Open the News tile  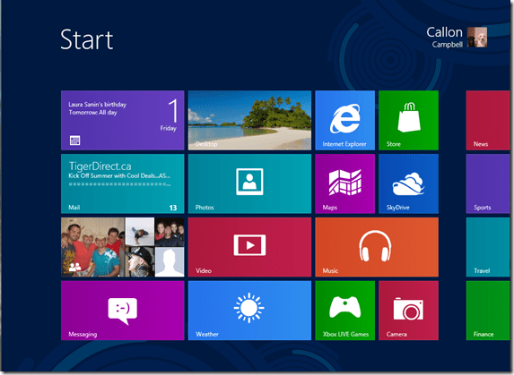[x=488, y=120]
